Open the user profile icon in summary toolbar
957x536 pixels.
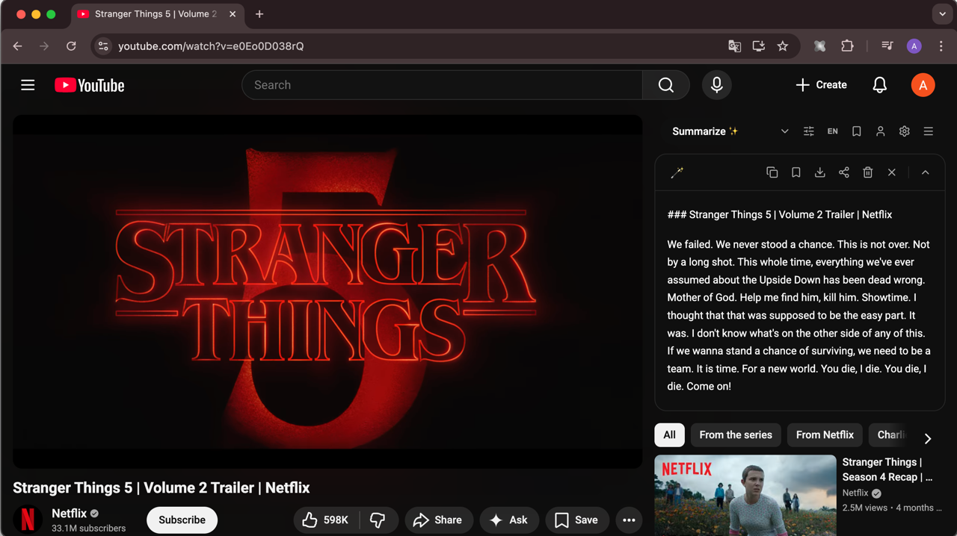(x=880, y=131)
